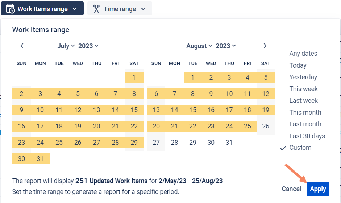Pick the This month preset
The height and width of the screenshot is (203, 341).
[x=305, y=113]
